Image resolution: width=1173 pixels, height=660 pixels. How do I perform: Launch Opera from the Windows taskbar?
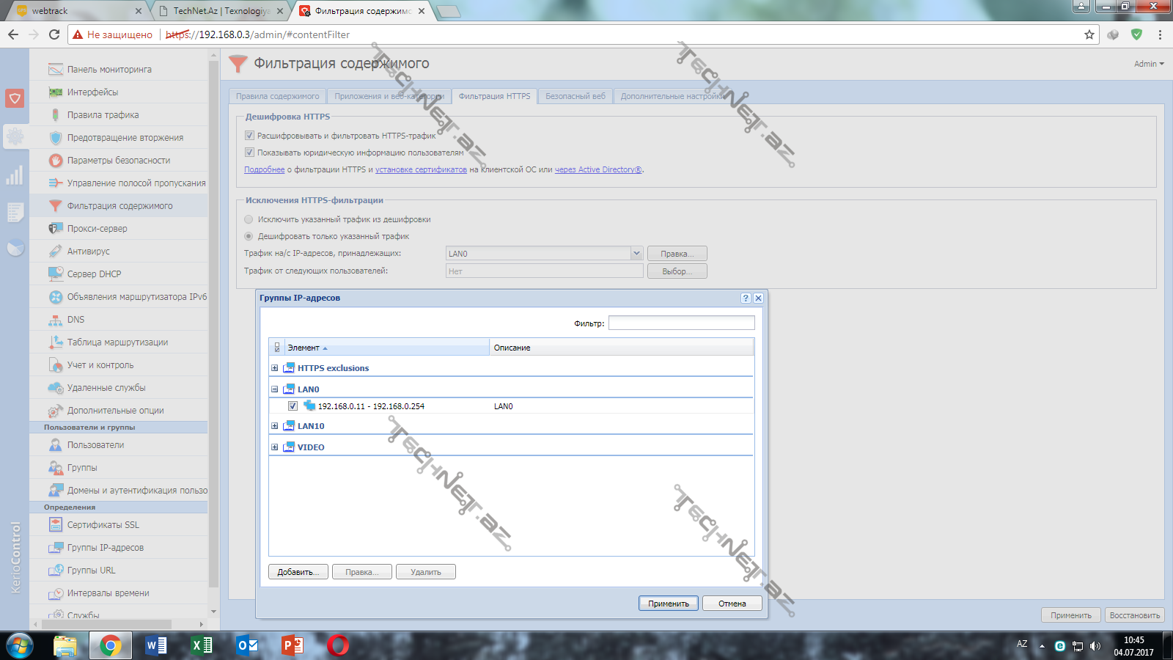click(x=338, y=645)
